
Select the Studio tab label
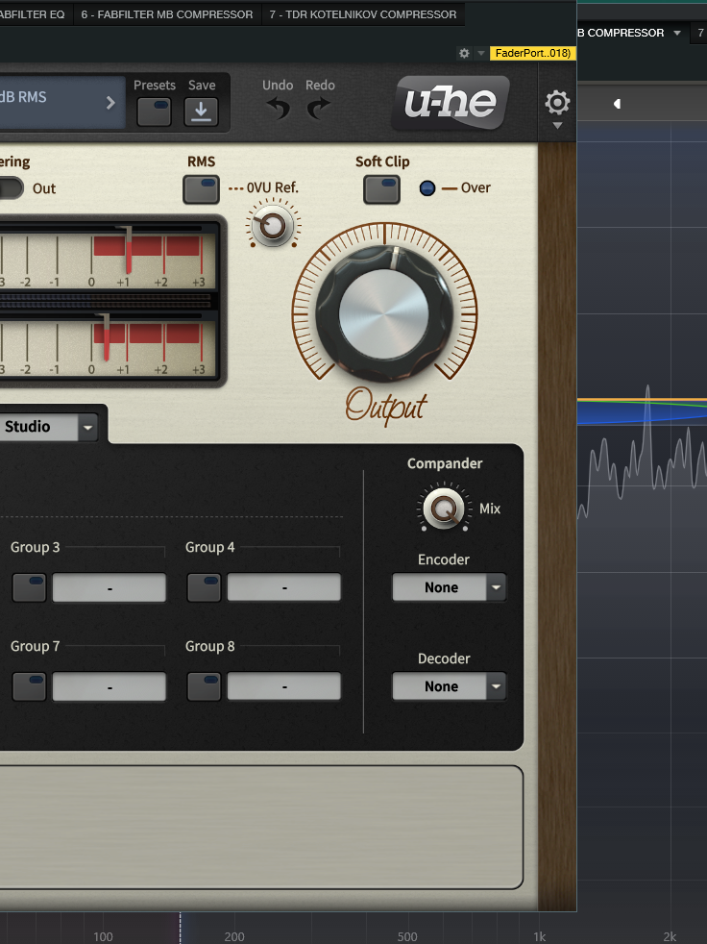(x=28, y=427)
